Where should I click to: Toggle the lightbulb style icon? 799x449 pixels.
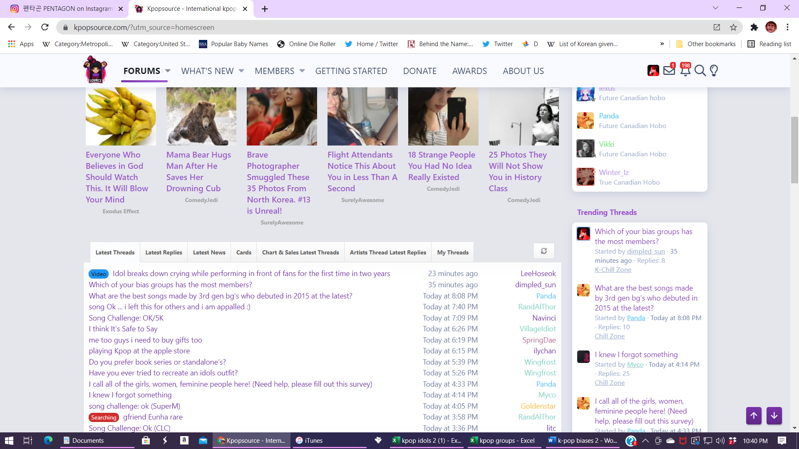point(714,71)
